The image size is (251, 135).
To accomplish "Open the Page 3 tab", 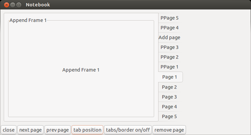I will click(169, 97).
